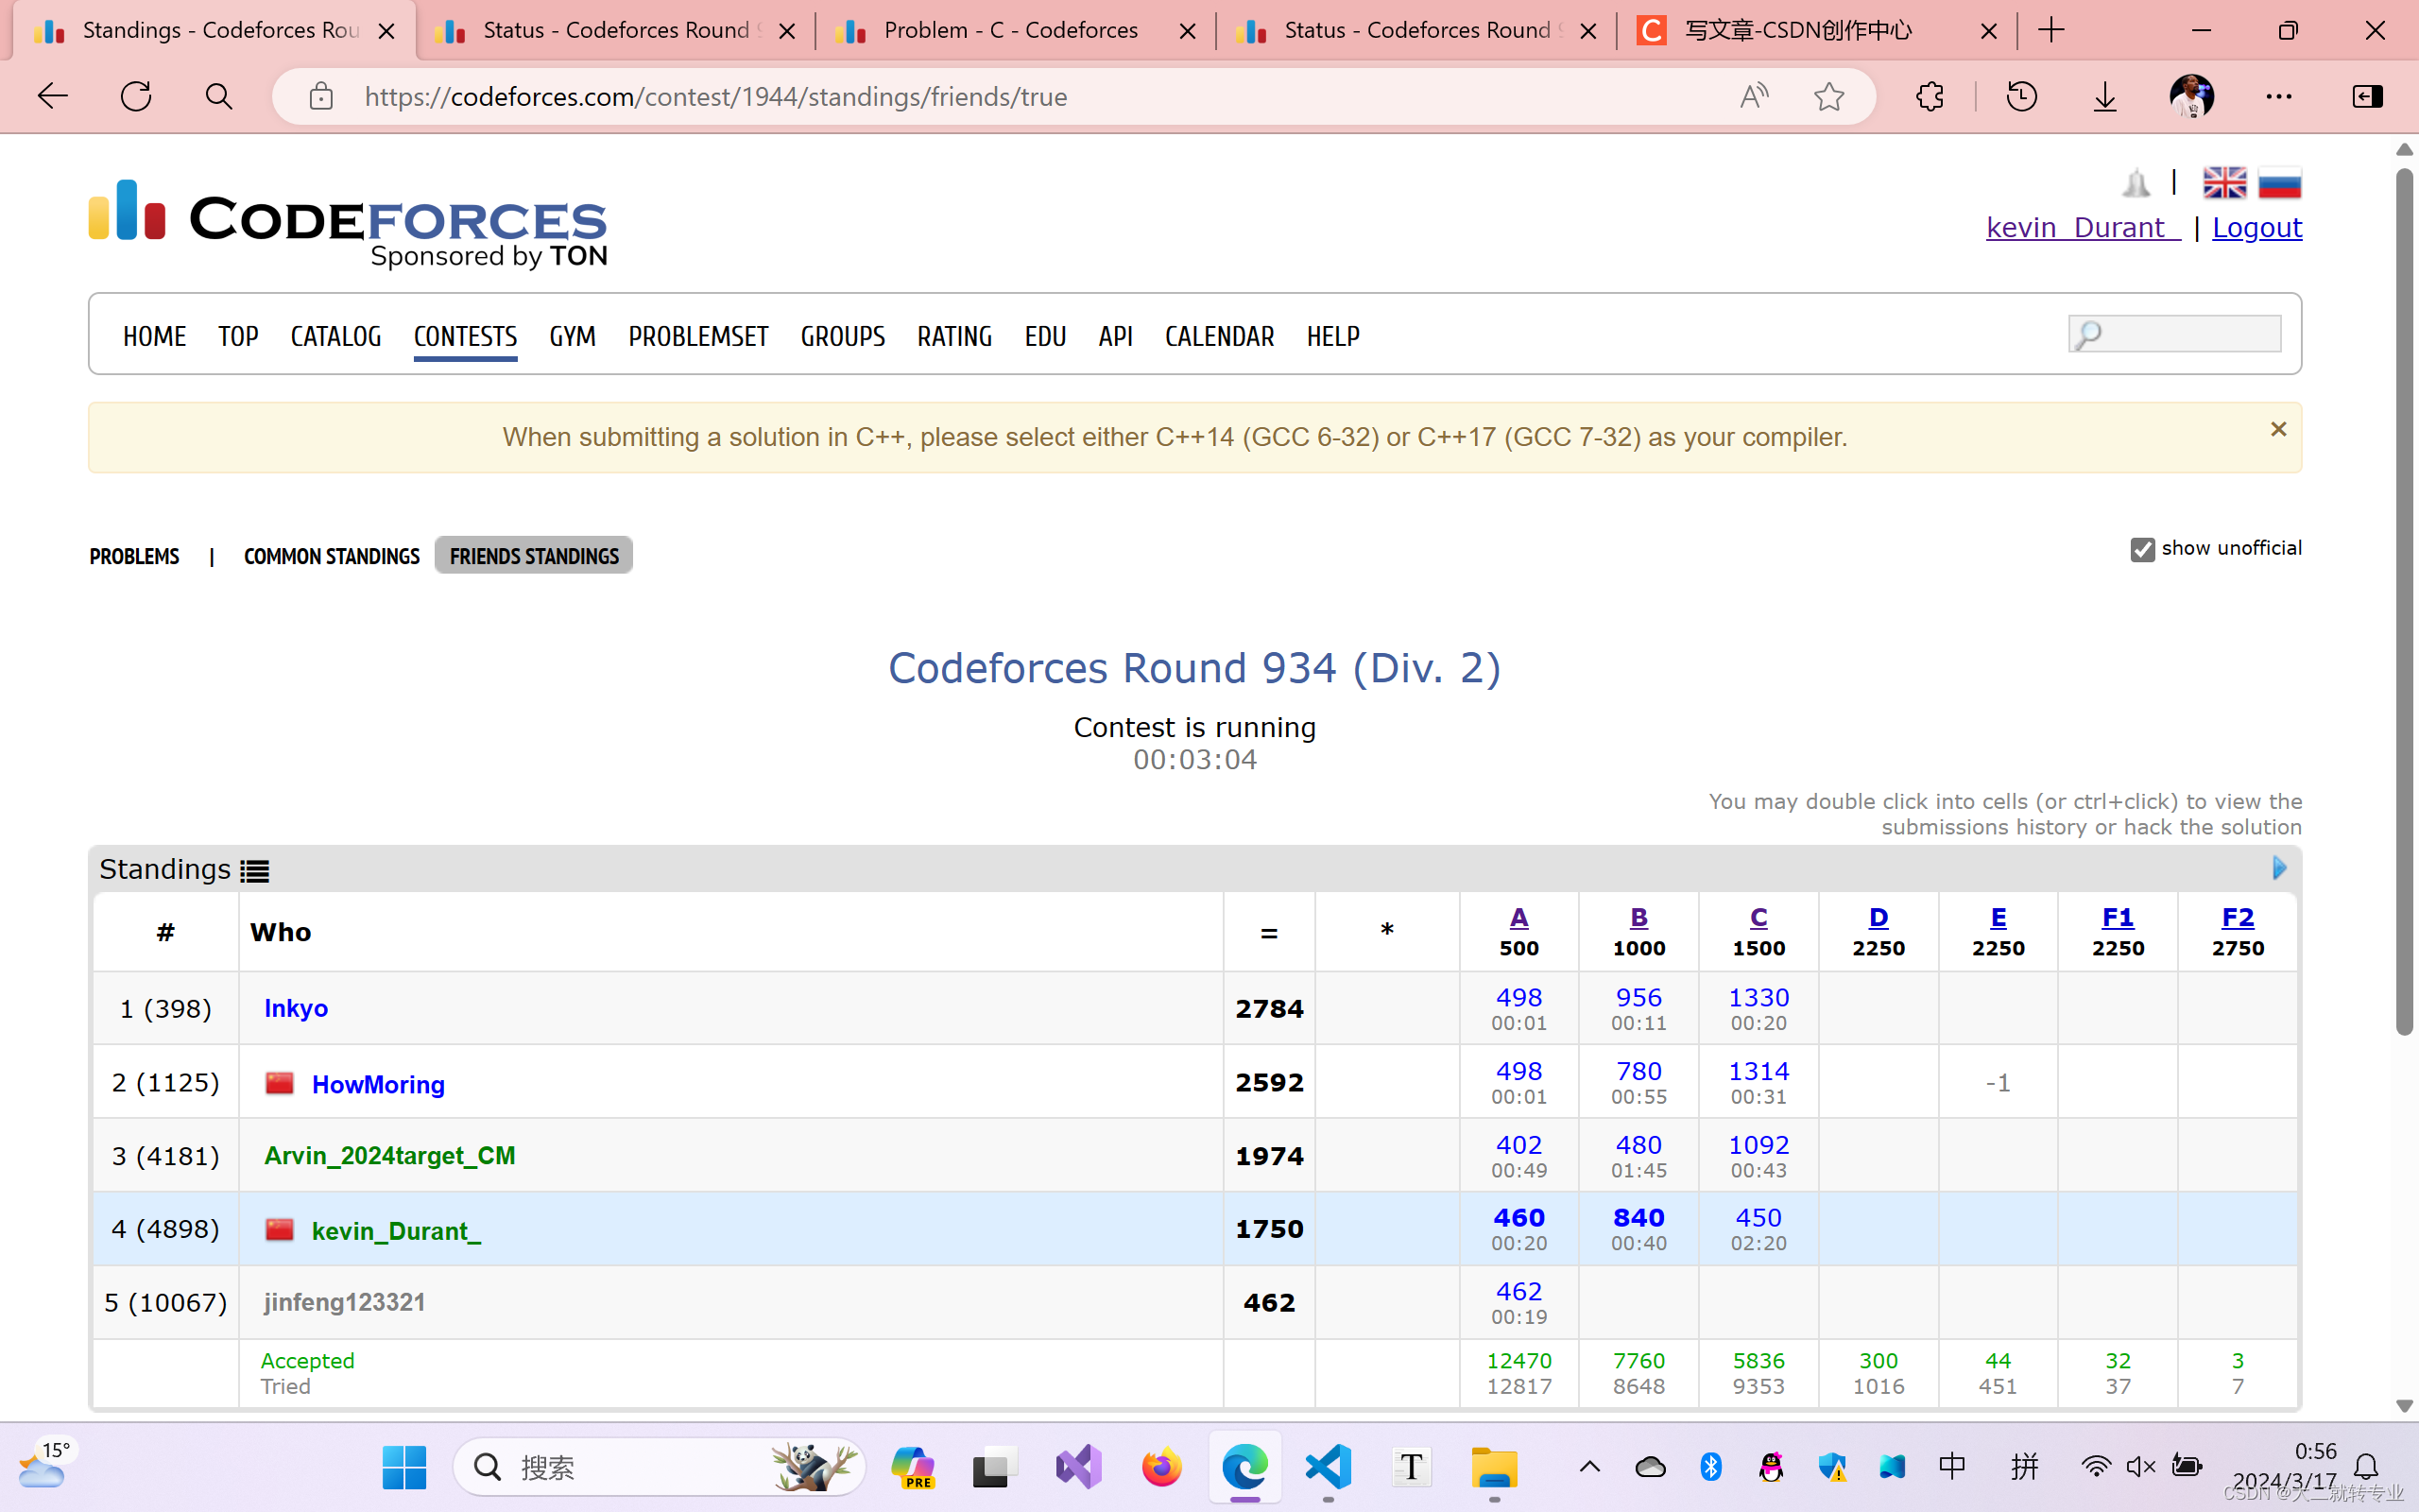Open jinfeng123321 profile link
Screen dimensions: 2419x1512
tap(345, 1302)
